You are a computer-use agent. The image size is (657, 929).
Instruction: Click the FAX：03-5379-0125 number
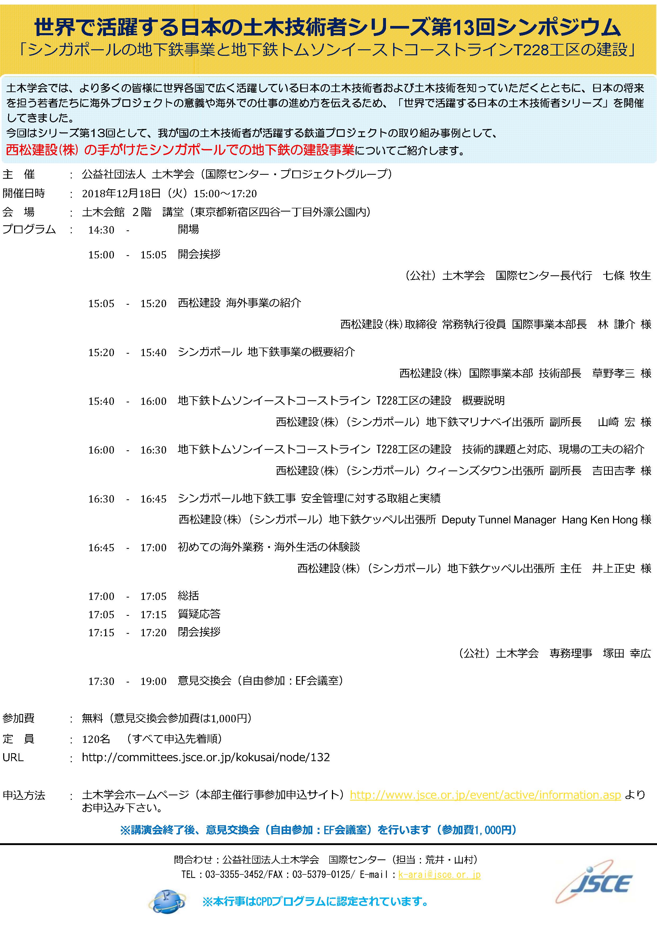(x=309, y=874)
